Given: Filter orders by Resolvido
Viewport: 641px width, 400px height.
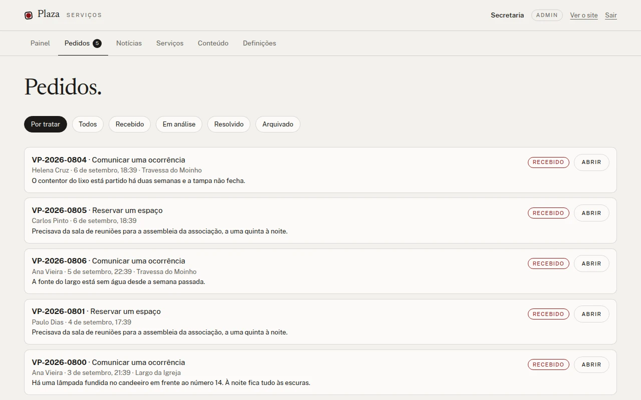Looking at the screenshot, I should click(229, 124).
